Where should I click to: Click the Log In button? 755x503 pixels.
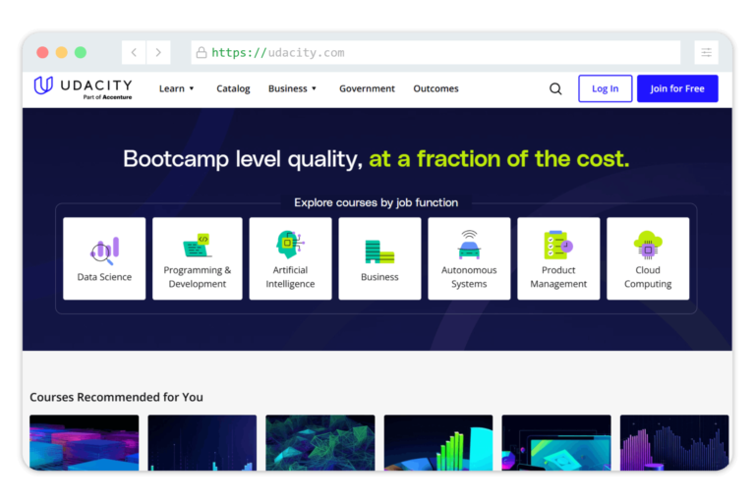[606, 88]
